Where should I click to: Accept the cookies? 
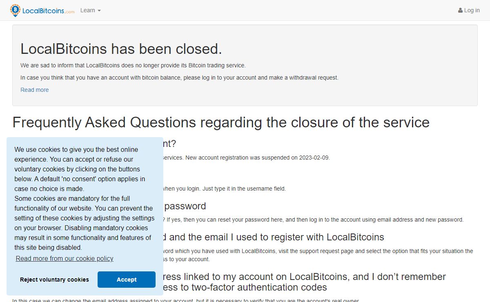(126, 280)
